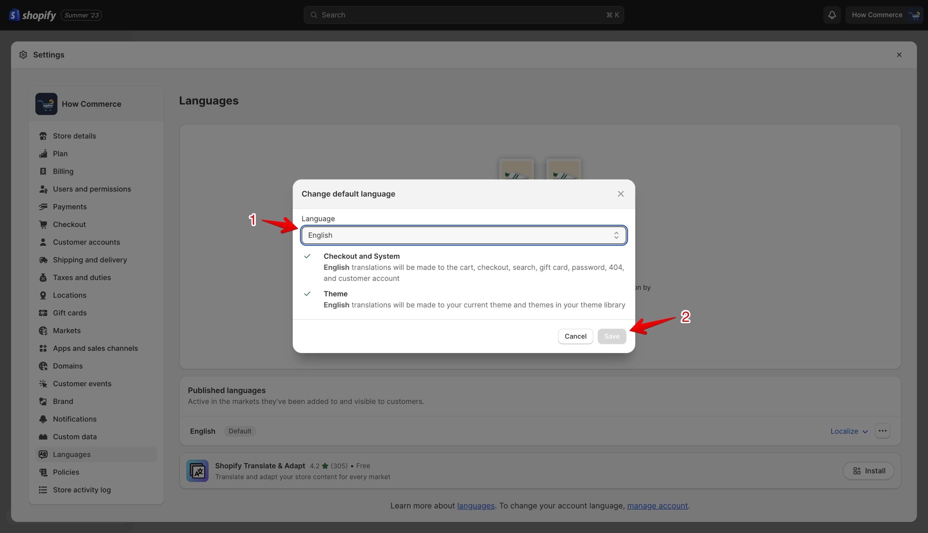Click the Gift cards icon
This screenshot has width=928, height=533.
[43, 313]
